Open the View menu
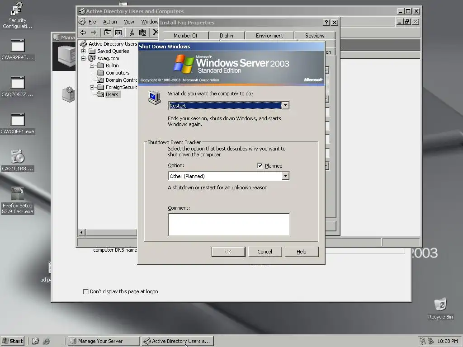 (129, 22)
